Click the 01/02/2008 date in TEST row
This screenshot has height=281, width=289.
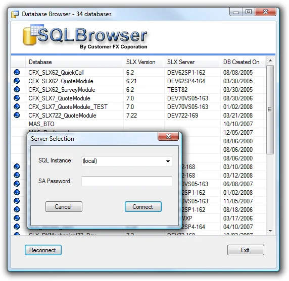pos(238,107)
